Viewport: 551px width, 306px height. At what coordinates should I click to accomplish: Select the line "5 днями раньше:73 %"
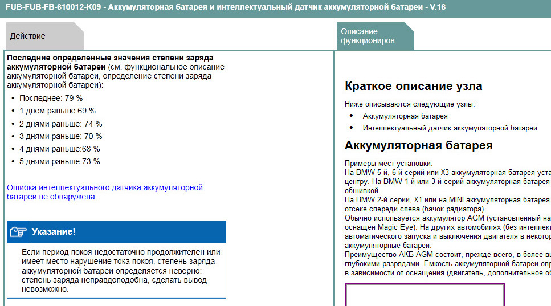coord(59,162)
